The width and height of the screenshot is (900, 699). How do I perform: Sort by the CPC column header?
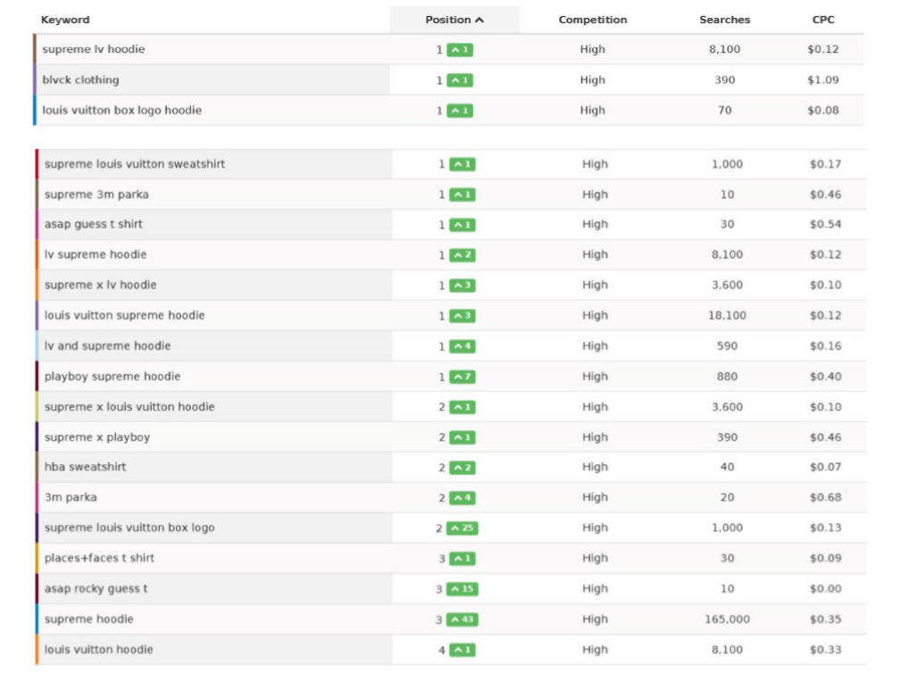pyautogui.click(x=823, y=20)
